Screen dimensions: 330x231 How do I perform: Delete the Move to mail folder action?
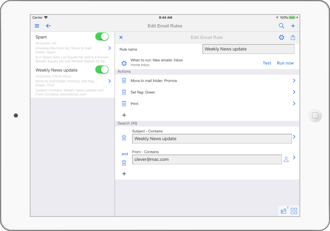(124, 80)
